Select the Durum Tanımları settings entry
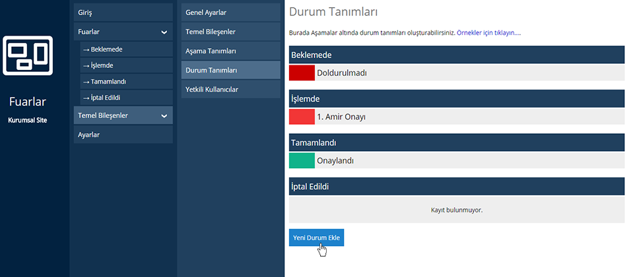Image resolution: width=627 pixels, height=277 pixels. tap(231, 71)
